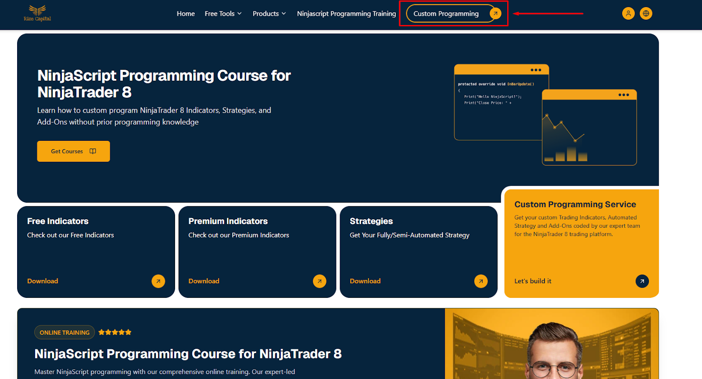The image size is (702, 379).
Task: Click the ONLINE TRAINING badge
Action: 64,333
